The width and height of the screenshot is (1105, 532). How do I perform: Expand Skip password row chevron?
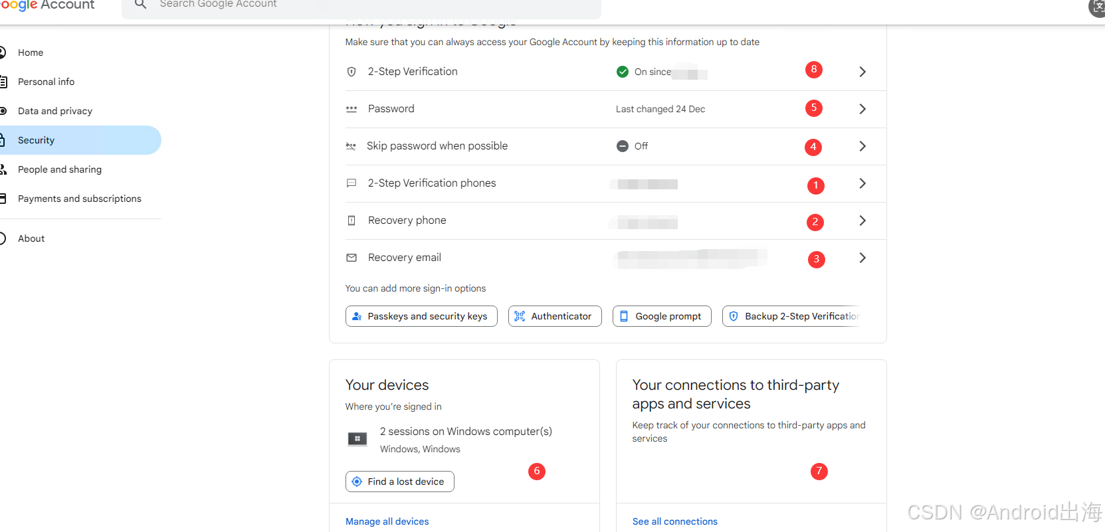pyautogui.click(x=862, y=146)
